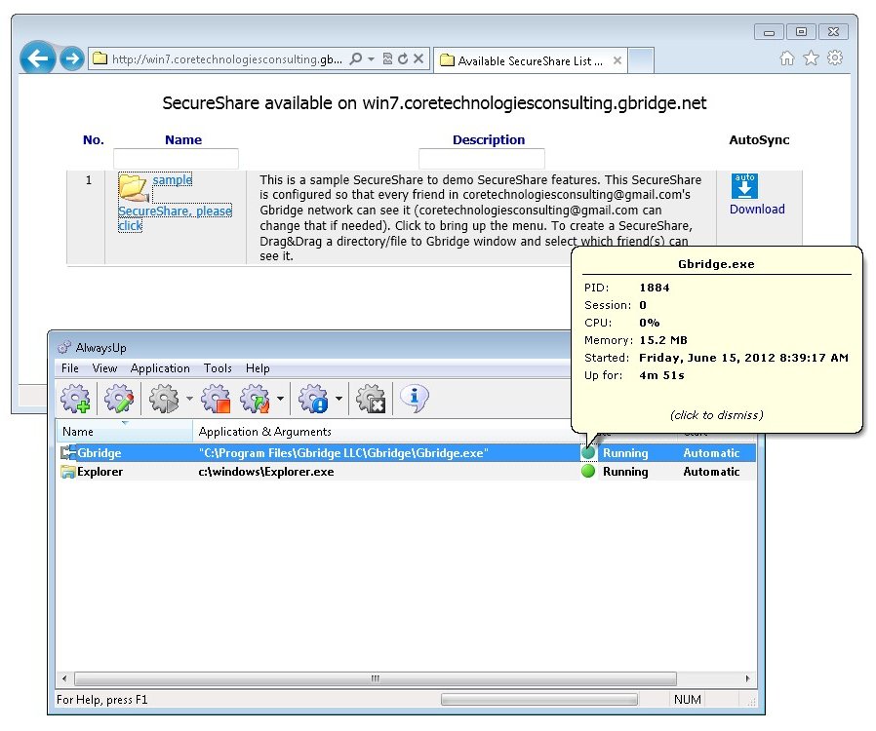This screenshot has height=731, width=876.
Task: Click the AlwaysUp horizontal scrollbar thumb
Action: (376, 679)
